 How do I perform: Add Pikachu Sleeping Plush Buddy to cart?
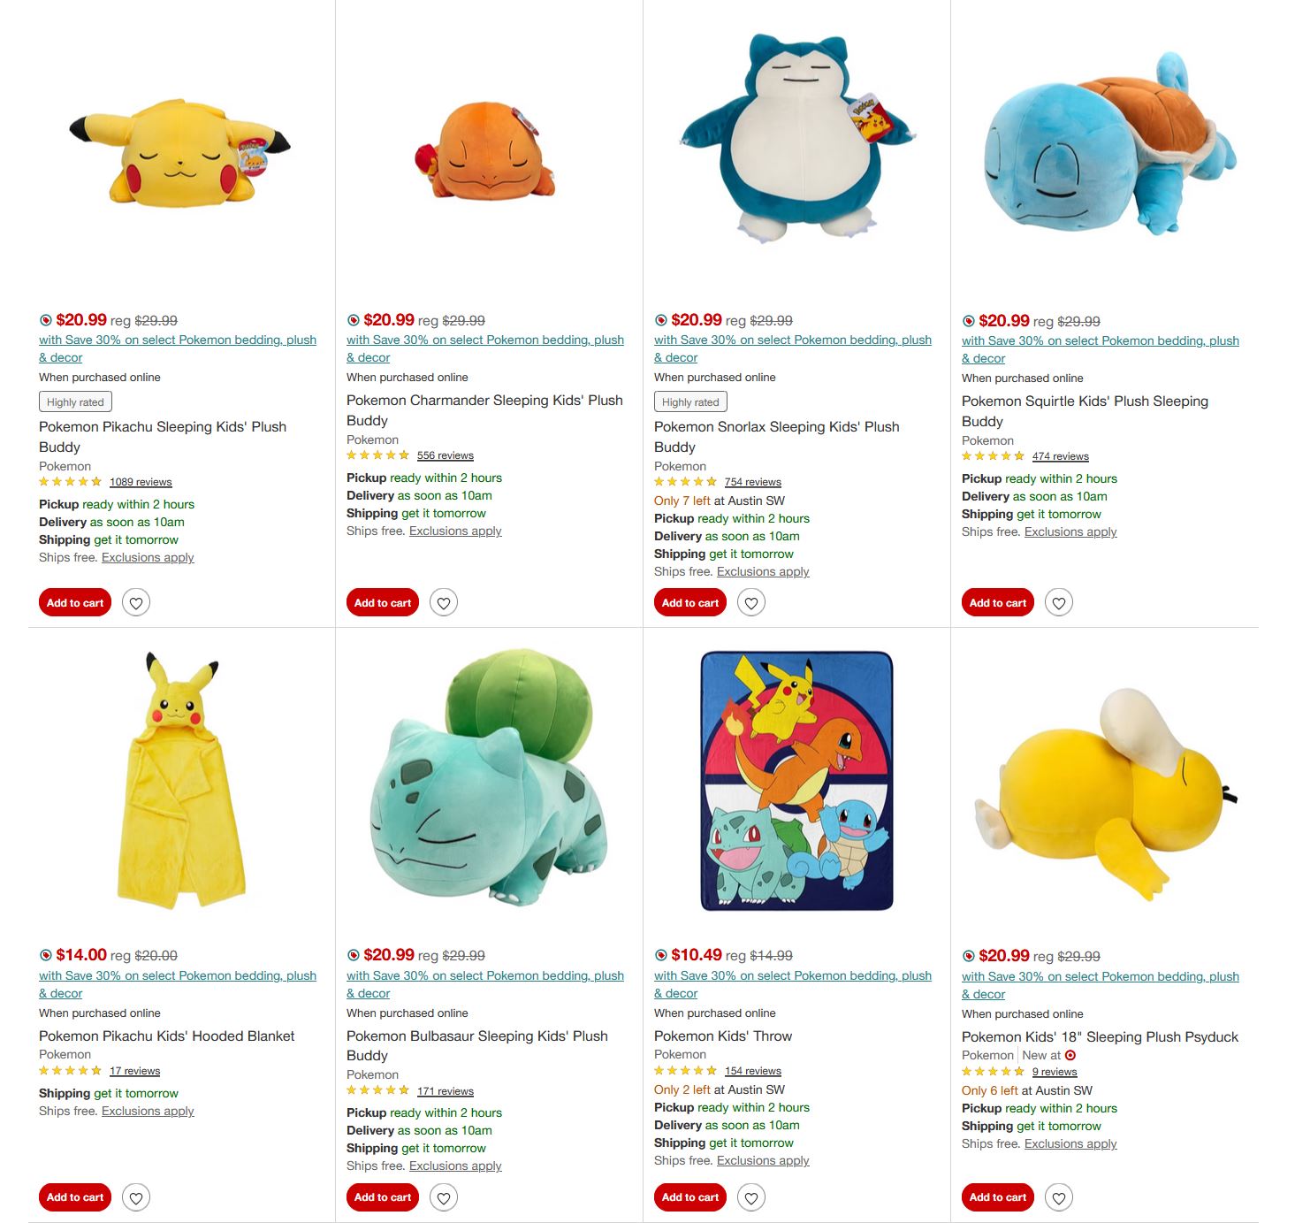click(75, 603)
